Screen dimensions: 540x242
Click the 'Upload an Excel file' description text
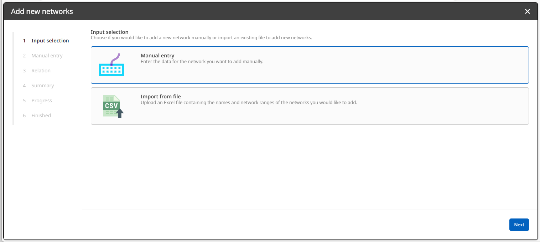click(x=249, y=102)
